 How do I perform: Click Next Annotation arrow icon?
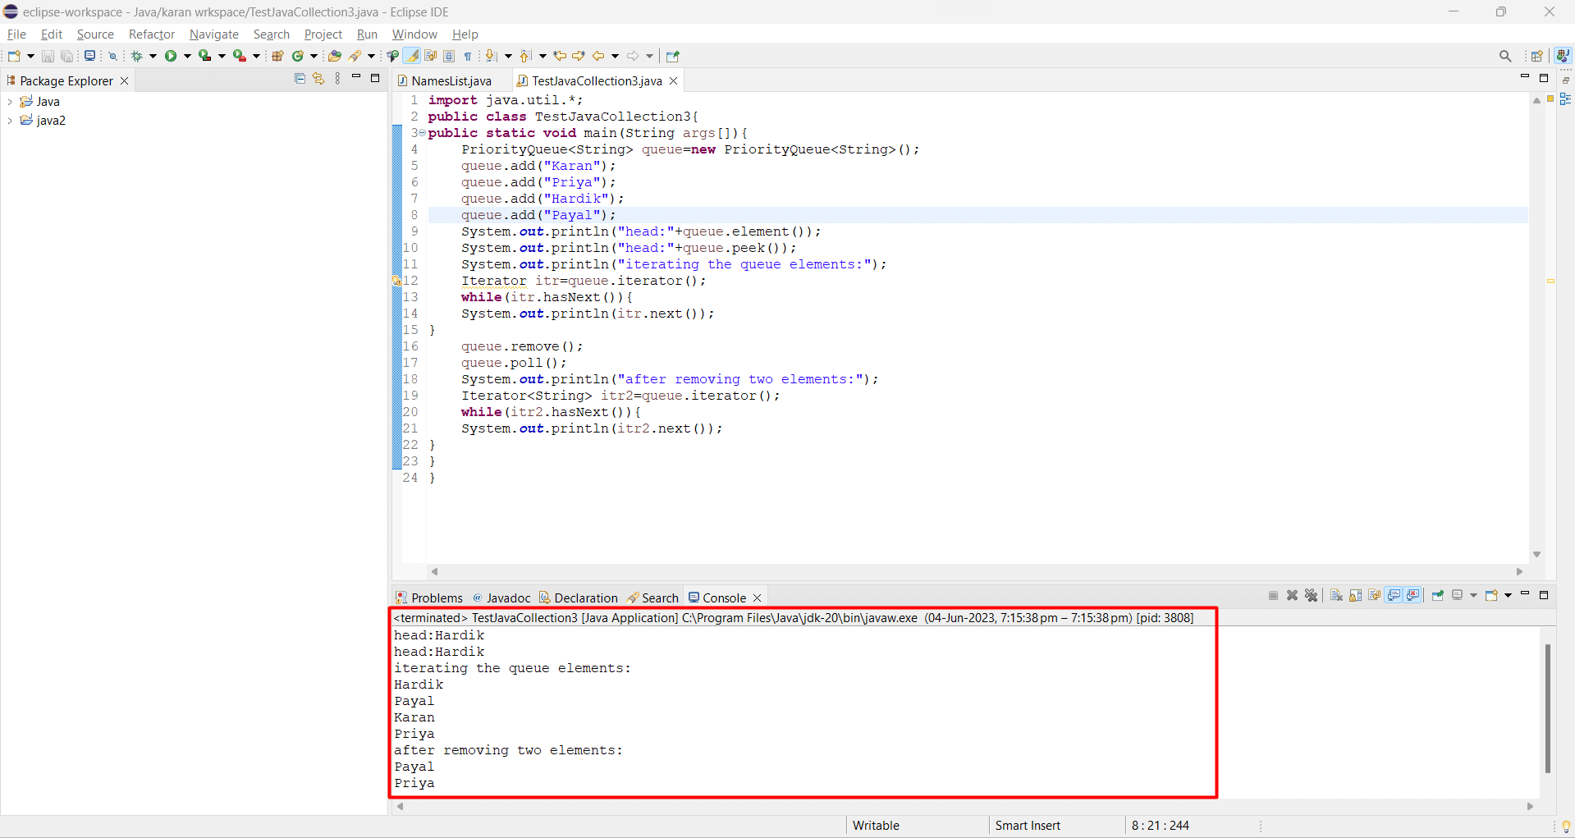pos(491,56)
